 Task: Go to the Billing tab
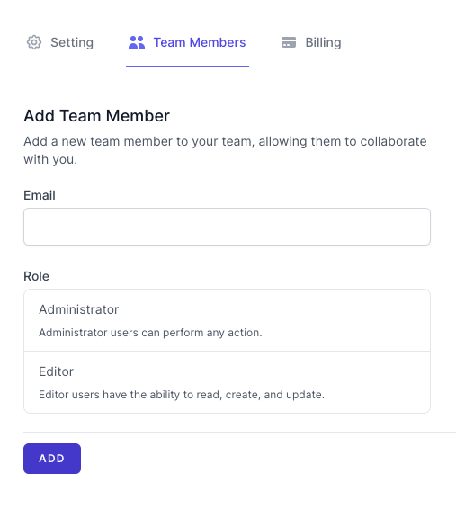coord(311,42)
